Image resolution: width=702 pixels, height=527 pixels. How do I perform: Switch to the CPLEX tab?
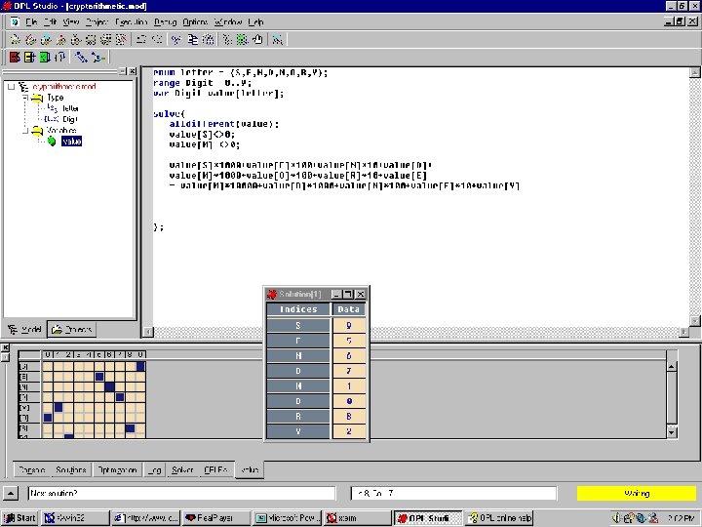(x=215, y=469)
